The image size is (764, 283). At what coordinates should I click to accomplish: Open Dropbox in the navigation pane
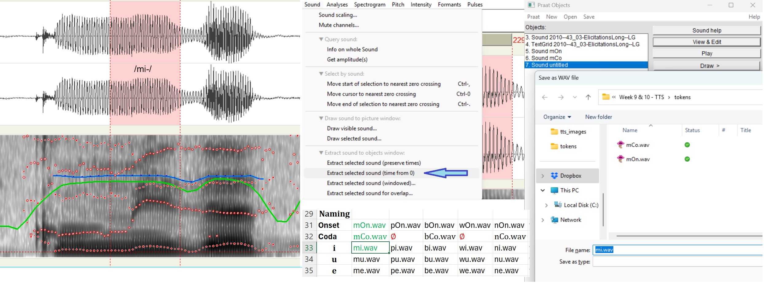click(x=570, y=176)
